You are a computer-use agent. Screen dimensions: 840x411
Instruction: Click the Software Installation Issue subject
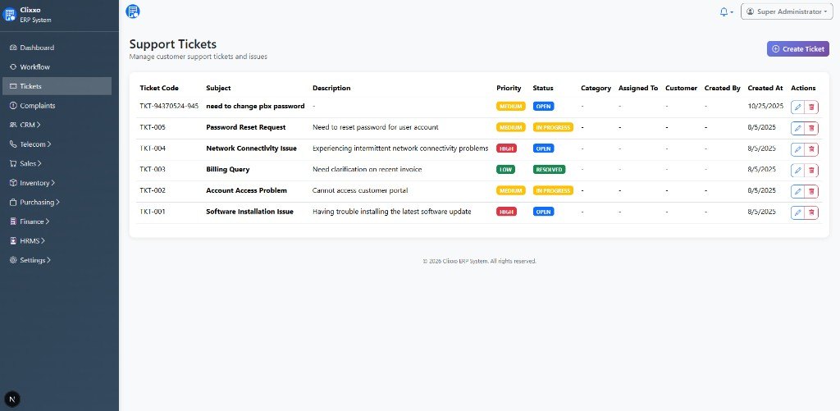(249, 212)
